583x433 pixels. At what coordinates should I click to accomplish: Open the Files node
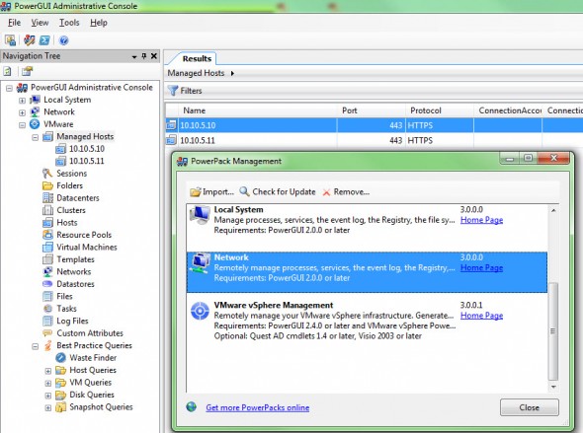click(64, 296)
